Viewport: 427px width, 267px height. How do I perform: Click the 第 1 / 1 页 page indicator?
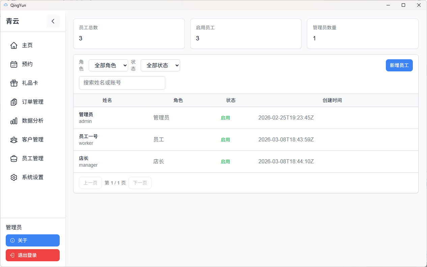pyautogui.click(x=115, y=183)
